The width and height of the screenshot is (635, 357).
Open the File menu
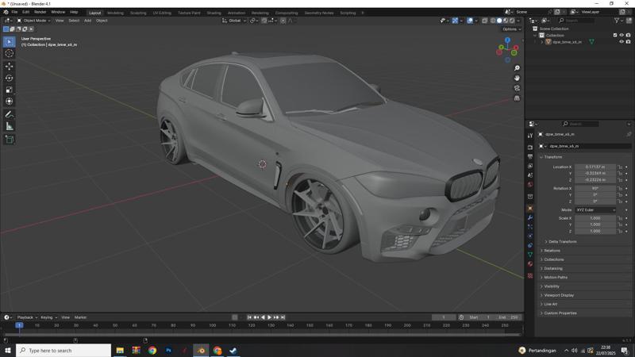tap(14, 12)
